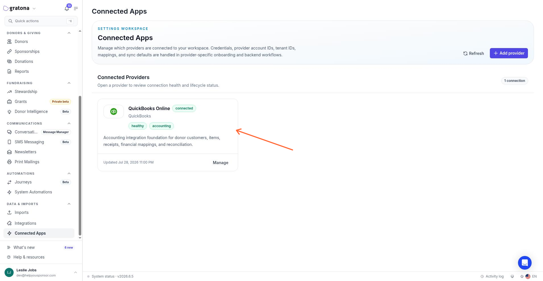Click the accounting tag
The height and width of the screenshot is (281, 543).
tap(161, 126)
